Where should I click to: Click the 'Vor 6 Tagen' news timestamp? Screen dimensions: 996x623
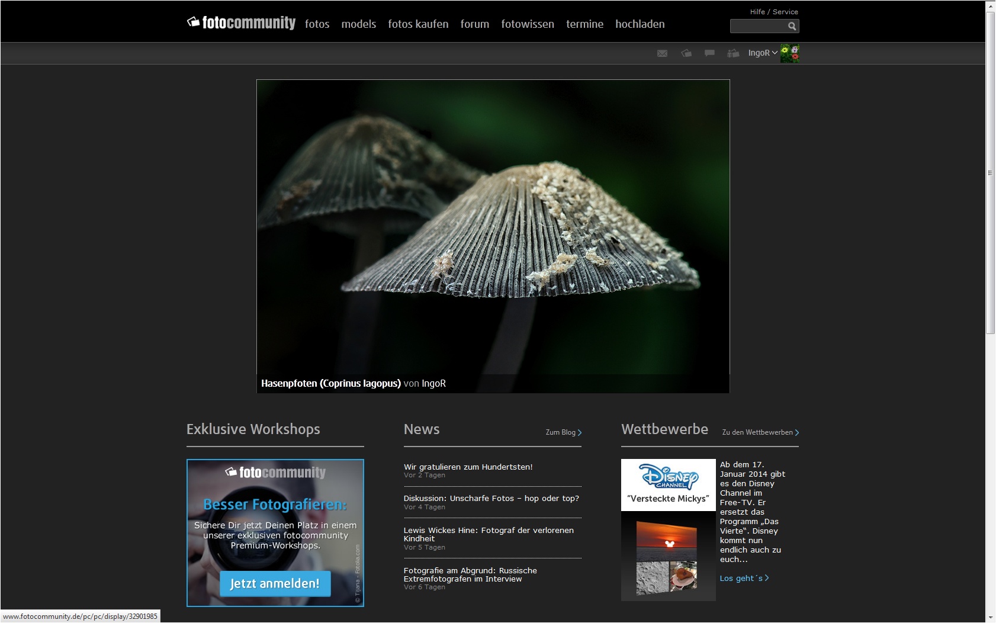click(x=424, y=587)
